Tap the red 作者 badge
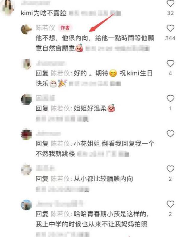 pyautogui.click(x=65, y=28)
